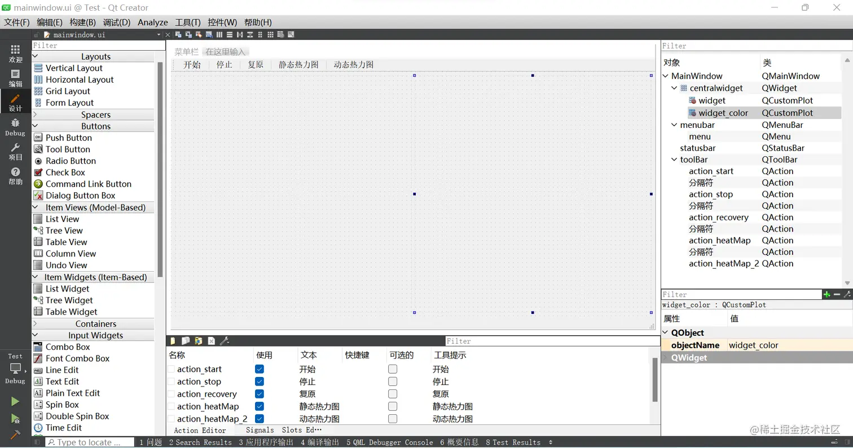Switch to 设计 (Design) mode
Image resolution: width=853 pixels, height=448 pixels.
point(16,103)
